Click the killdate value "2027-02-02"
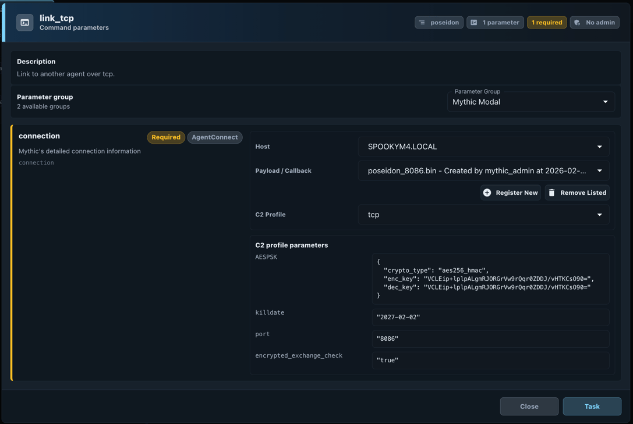 click(490, 317)
